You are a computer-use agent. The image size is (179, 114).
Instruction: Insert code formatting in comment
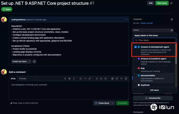click(x=85, y=78)
